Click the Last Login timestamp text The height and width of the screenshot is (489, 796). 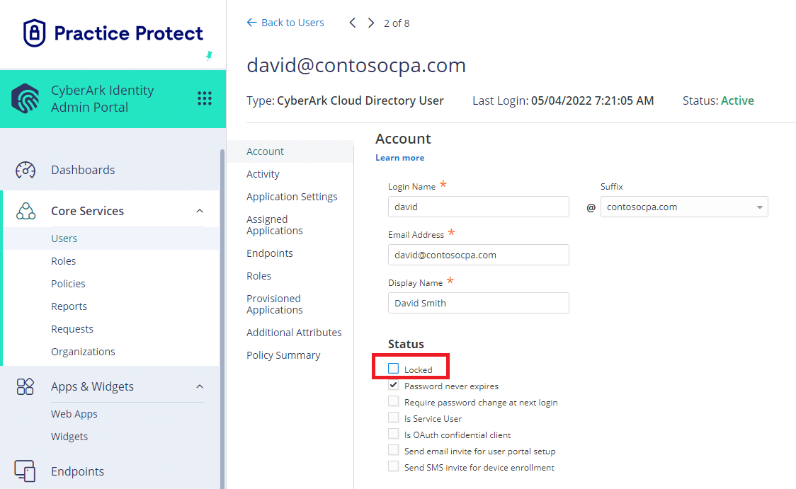click(x=593, y=100)
